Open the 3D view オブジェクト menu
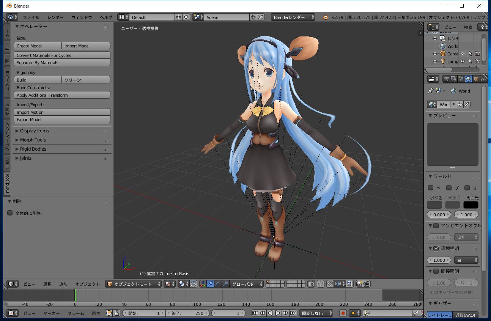This screenshot has height=321, width=491. coord(87,284)
